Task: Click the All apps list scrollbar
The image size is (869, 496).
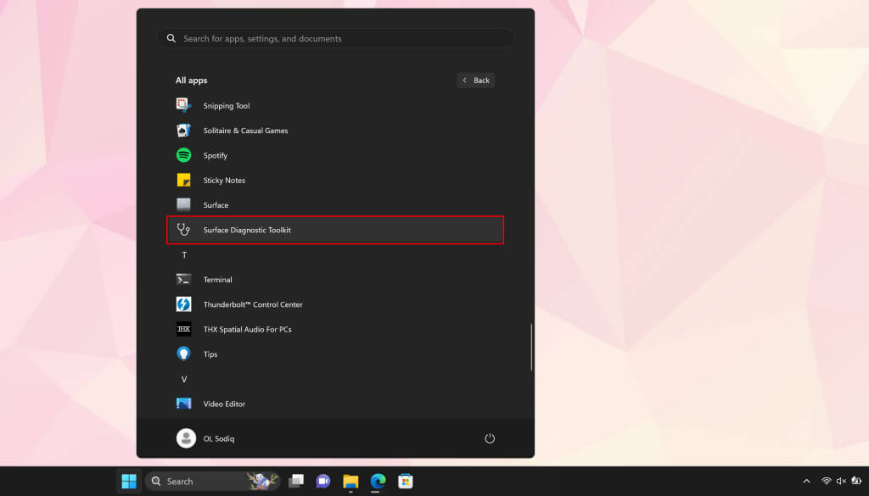Action: click(531, 346)
